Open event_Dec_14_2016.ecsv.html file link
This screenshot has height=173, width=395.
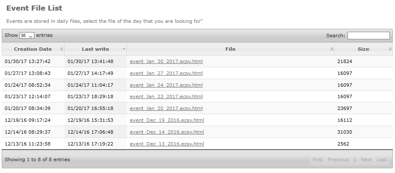(x=167, y=132)
